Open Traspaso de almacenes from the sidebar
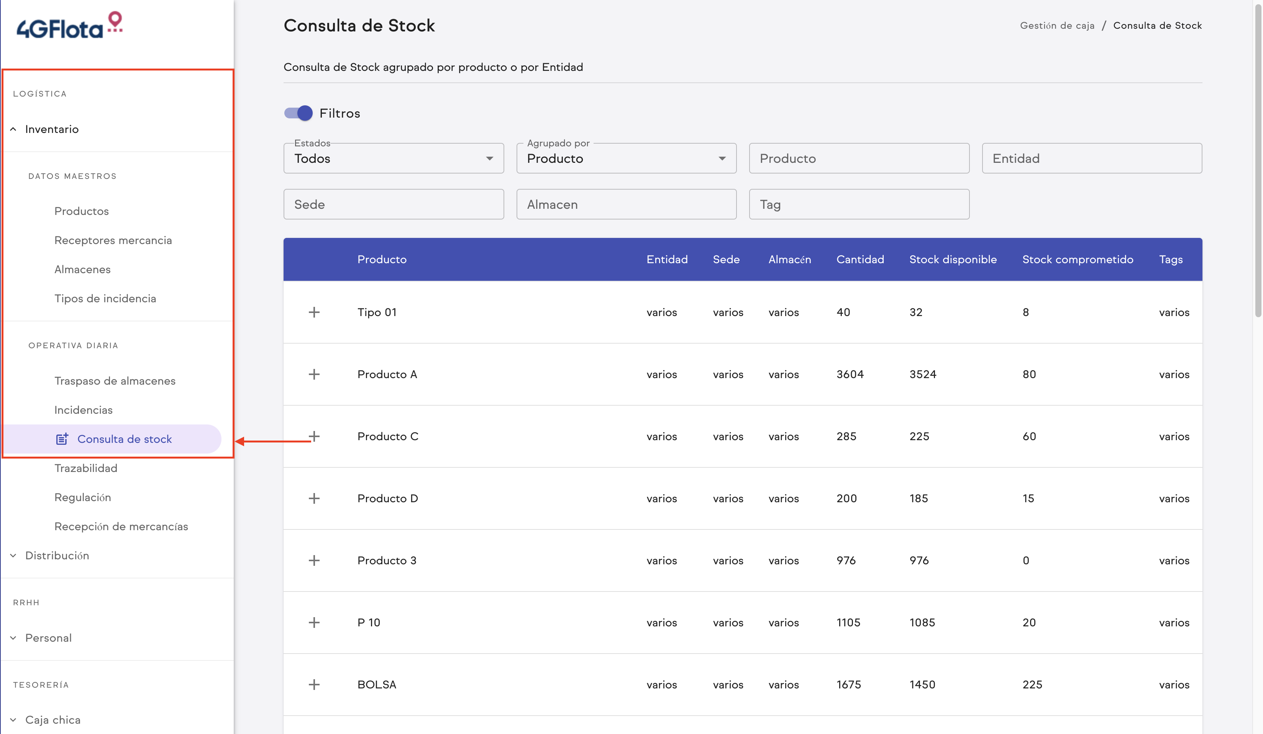Image resolution: width=1263 pixels, height=734 pixels. (115, 380)
